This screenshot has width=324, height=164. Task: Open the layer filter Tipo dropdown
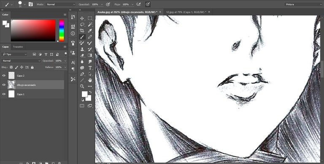pos(14,54)
